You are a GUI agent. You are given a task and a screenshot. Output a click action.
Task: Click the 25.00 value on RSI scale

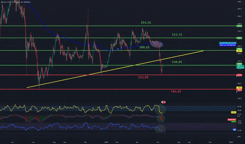239,130
